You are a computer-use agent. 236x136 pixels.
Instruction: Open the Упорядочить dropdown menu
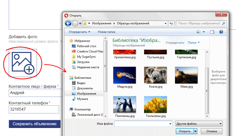tap(79, 32)
